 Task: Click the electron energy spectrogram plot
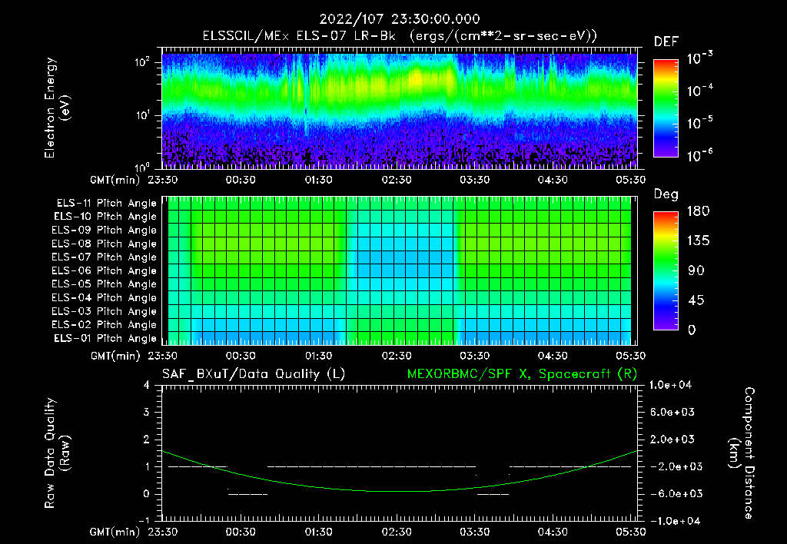pos(400,108)
